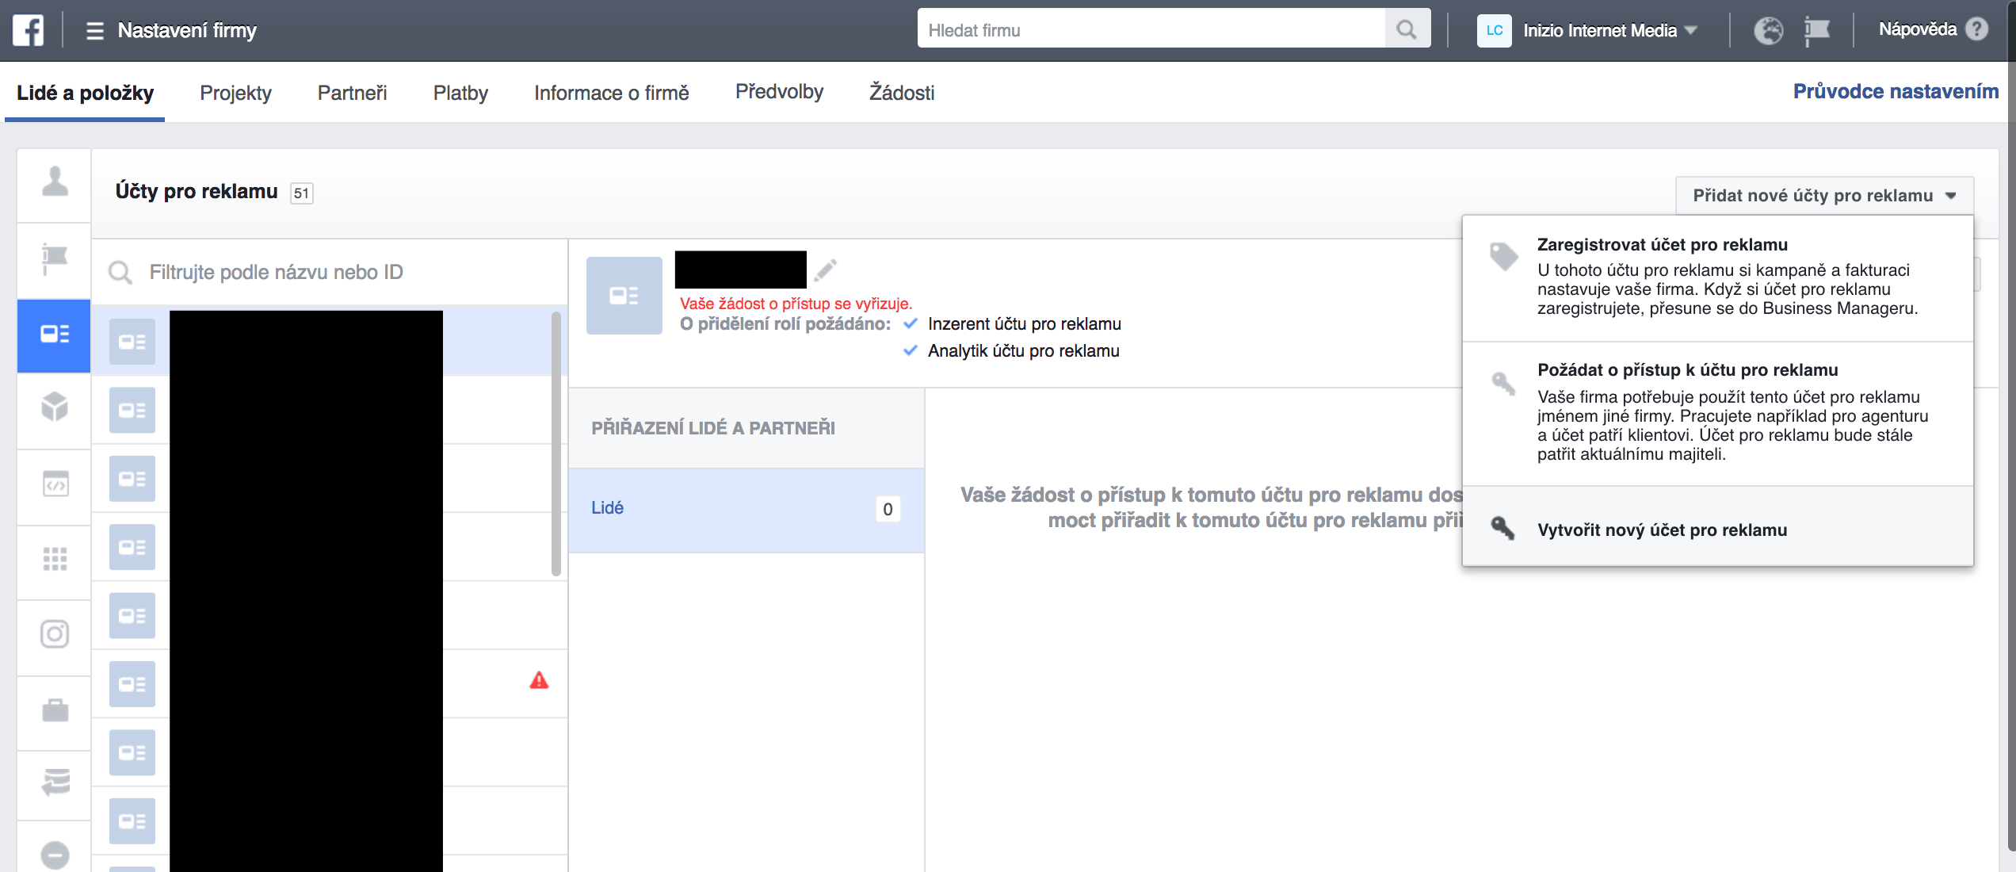This screenshot has width=2016, height=872.
Task: Select the apps grid icon in left sidebar
Action: [55, 559]
